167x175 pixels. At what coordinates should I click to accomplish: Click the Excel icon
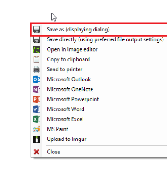coord(37,119)
